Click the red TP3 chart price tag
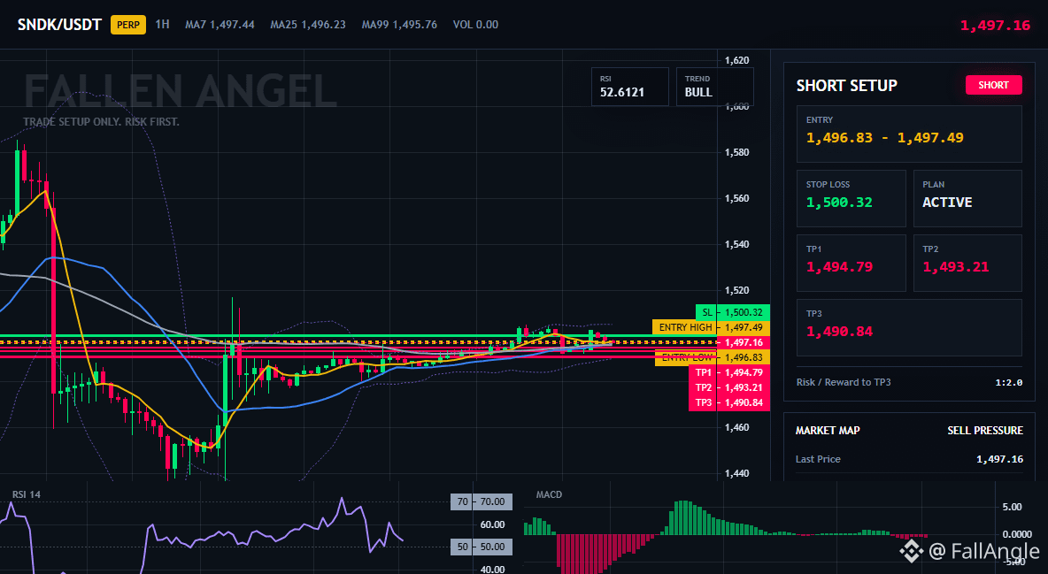Image resolution: width=1048 pixels, height=574 pixels. pos(729,403)
